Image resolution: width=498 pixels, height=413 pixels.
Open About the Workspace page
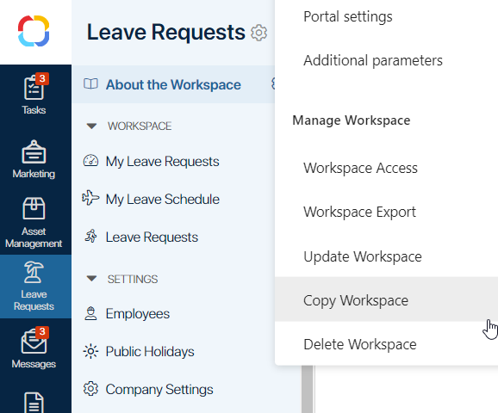(x=173, y=84)
